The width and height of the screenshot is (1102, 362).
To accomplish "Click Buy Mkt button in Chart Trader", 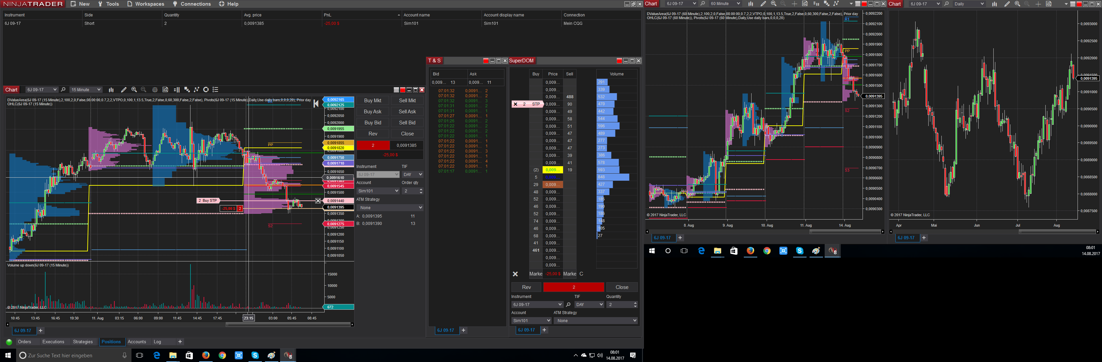I will 373,101.
